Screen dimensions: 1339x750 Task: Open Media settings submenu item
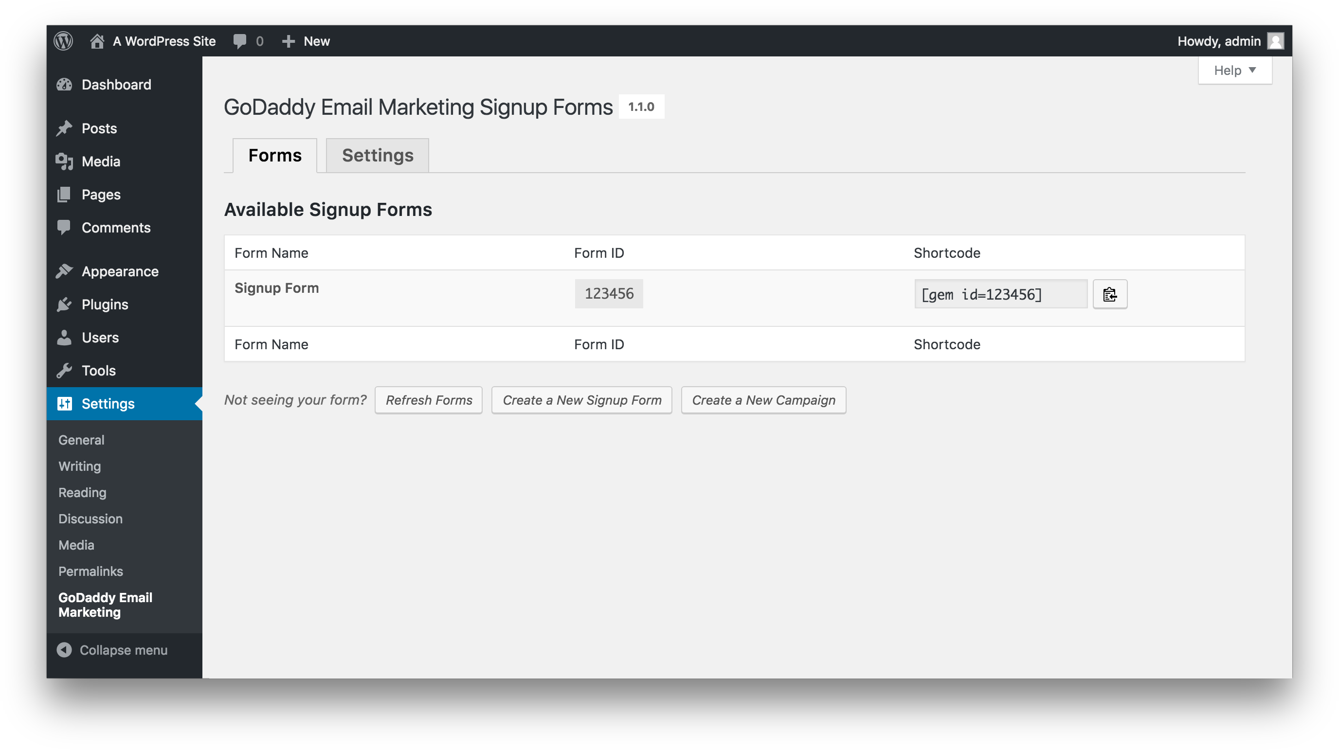click(x=76, y=545)
